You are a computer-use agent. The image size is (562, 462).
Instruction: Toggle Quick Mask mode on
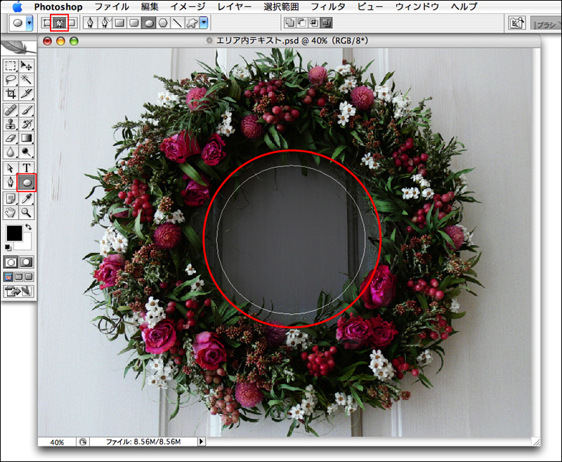pos(27,262)
